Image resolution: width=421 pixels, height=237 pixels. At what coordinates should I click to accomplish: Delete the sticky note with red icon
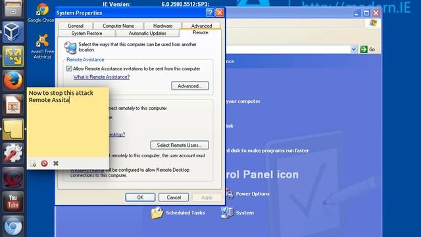click(45, 163)
